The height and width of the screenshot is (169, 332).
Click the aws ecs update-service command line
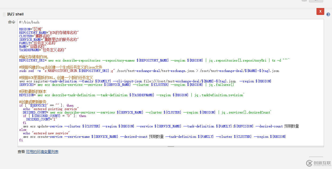pos(107,126)
